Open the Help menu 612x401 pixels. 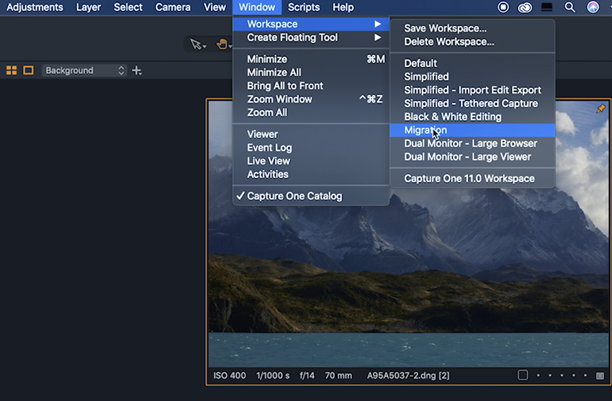(343, 7)
